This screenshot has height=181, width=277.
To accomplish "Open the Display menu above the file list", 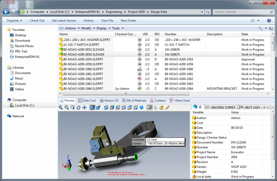I will point(102,28).
